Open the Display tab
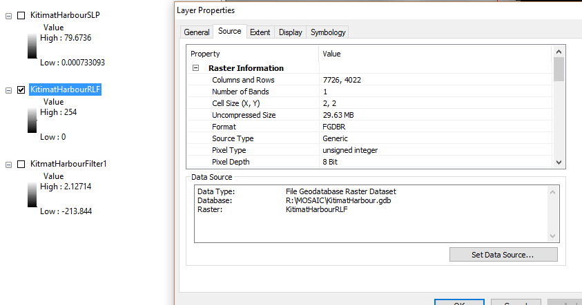The height and width of the screenshot is (305, 582). click(x=291, y=32)
